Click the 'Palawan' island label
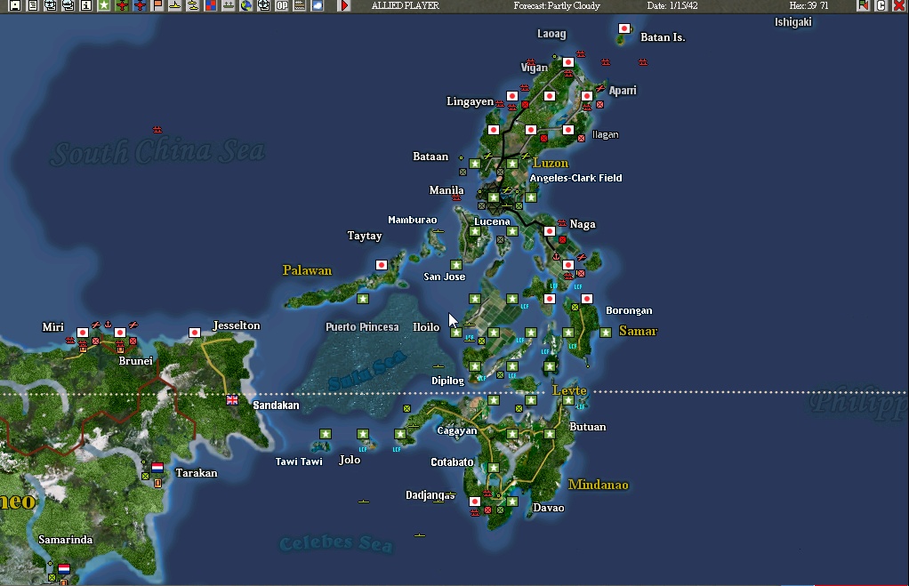This screenshot has height=586, width=909. [x=307, y=270]
